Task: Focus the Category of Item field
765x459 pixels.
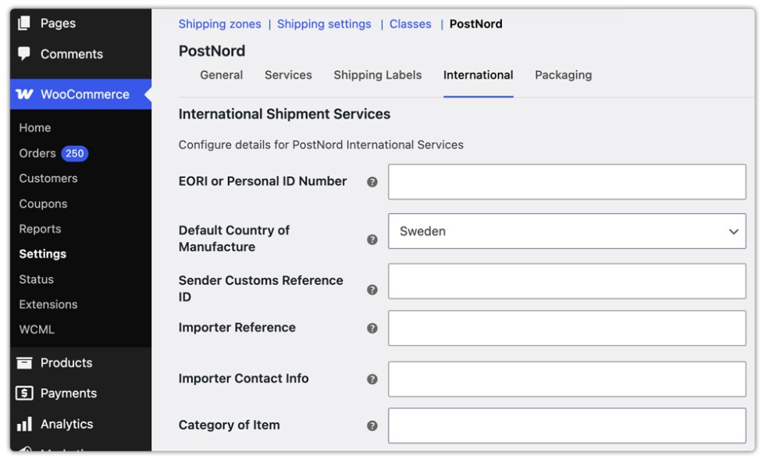Action: tap(567, 426)
